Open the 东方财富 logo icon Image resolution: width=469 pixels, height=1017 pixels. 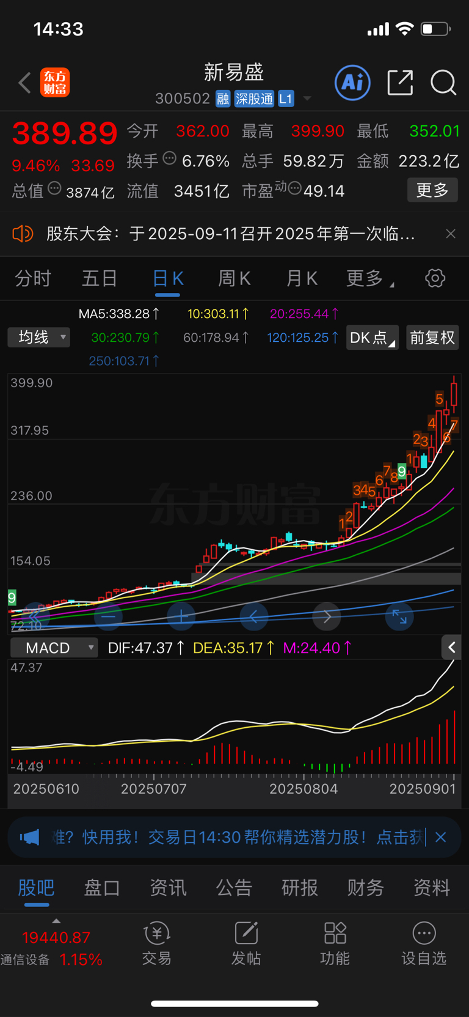tap(55, 83)
